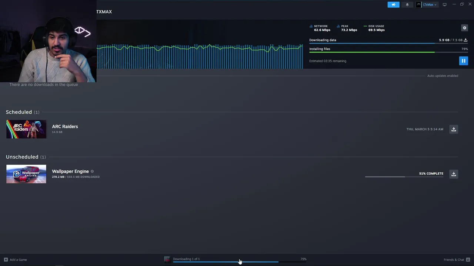Click the 51% COMPLETE label
The image size is (474, 266).
coord(431,174)
